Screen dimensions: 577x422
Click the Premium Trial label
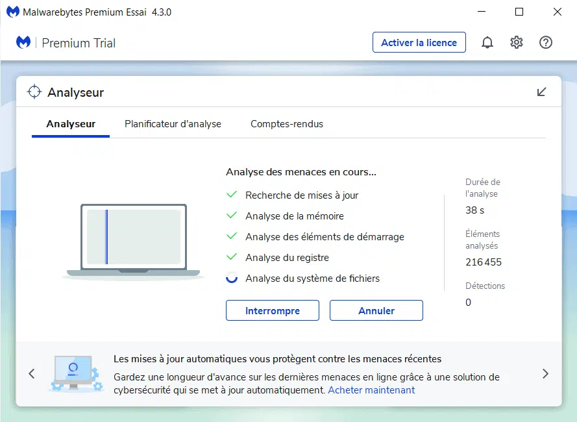pyautogui.click(x=79, y=43)
